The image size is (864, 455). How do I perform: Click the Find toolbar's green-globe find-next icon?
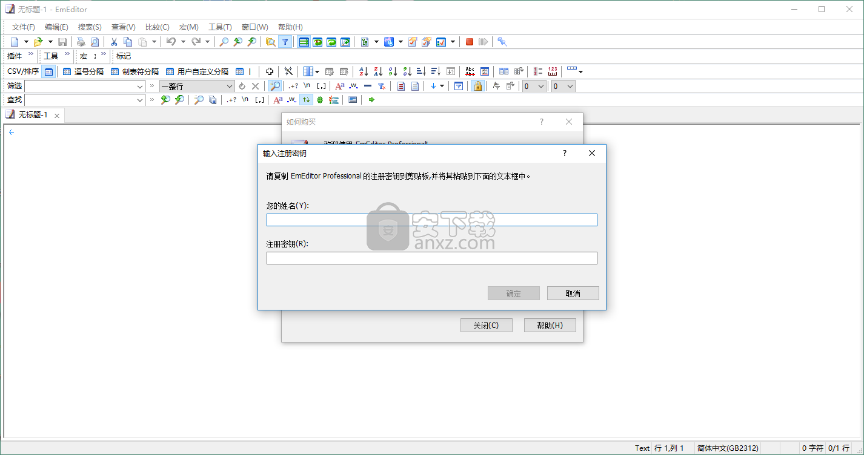(x=319, y=100)
